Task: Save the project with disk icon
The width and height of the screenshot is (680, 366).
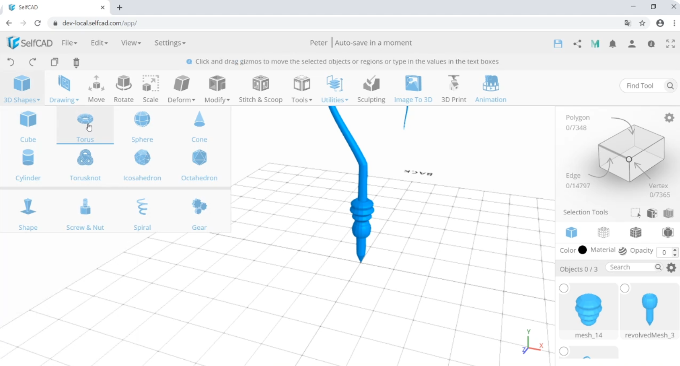Action: coord(558,44)
